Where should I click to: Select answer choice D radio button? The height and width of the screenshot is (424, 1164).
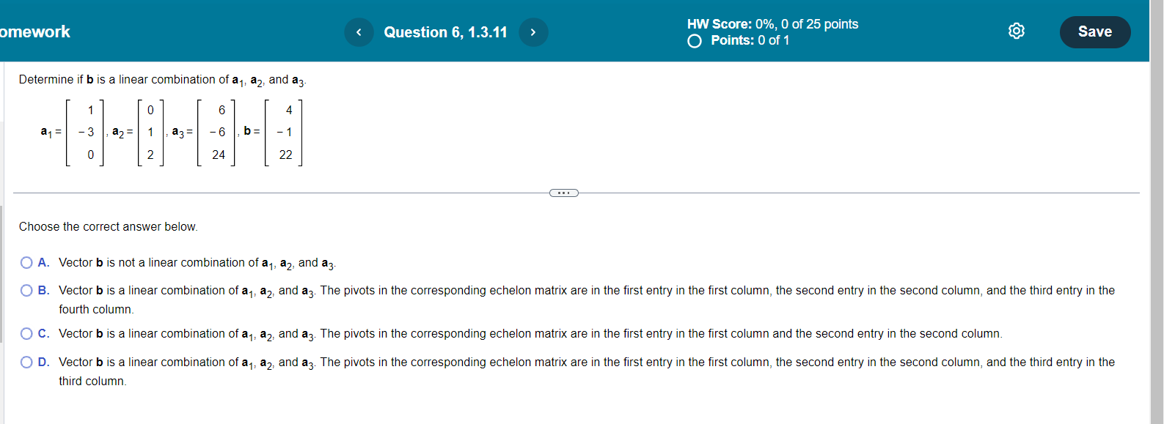pyautogui.click(x=26, y=362)
